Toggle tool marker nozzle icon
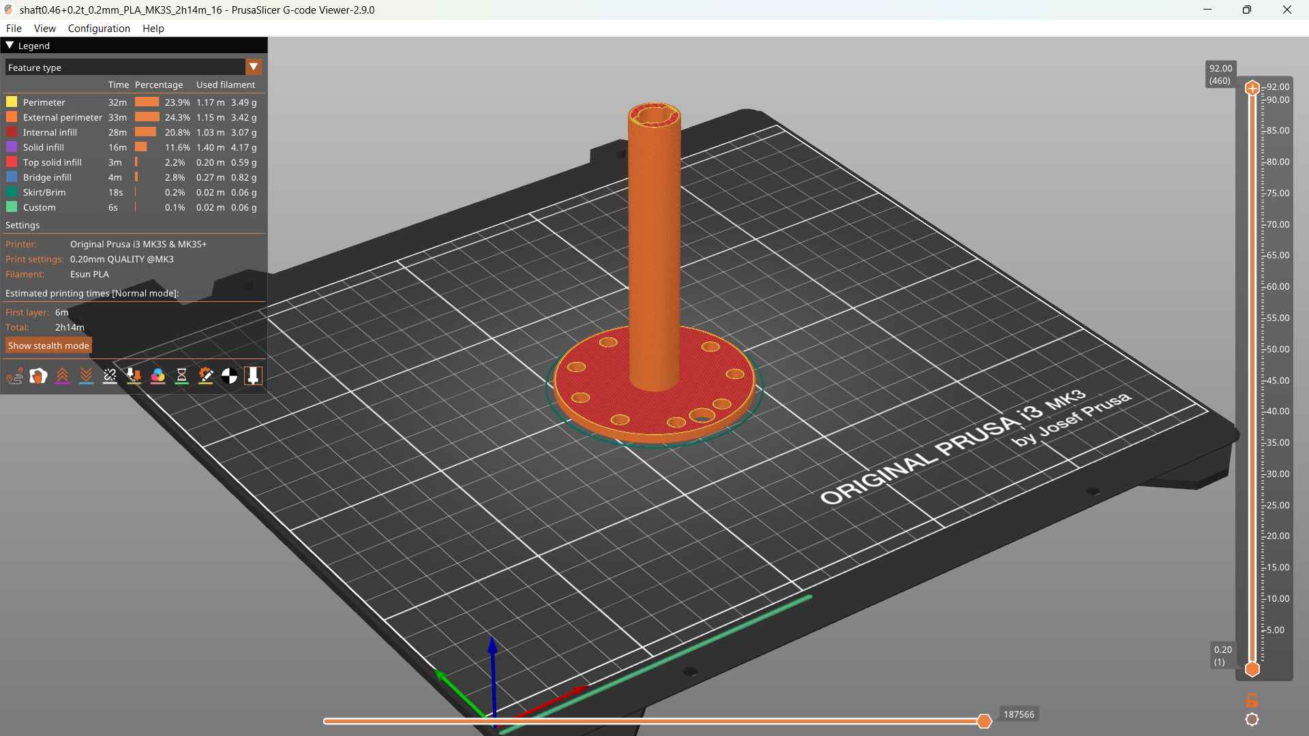 click(x=253, y=375)
